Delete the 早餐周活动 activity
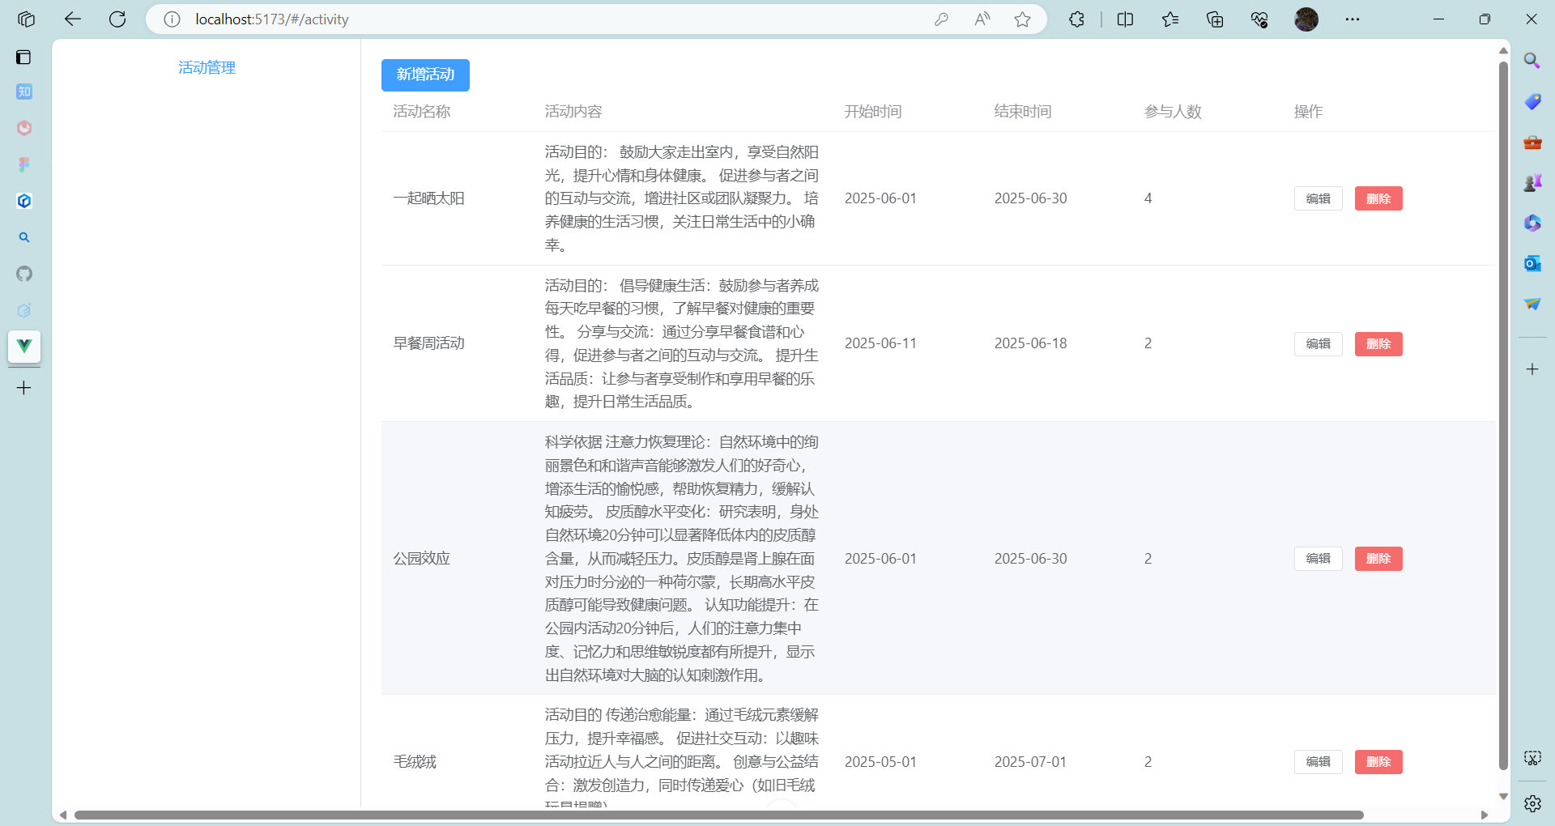 1378,343
